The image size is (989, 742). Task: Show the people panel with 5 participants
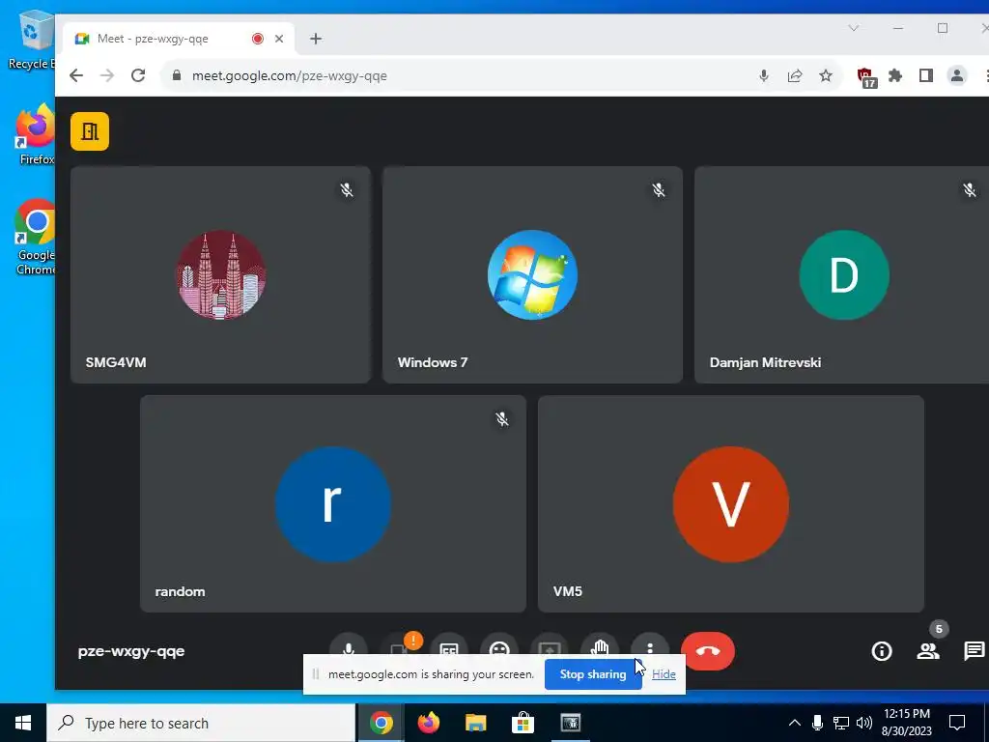click(928, 650)
